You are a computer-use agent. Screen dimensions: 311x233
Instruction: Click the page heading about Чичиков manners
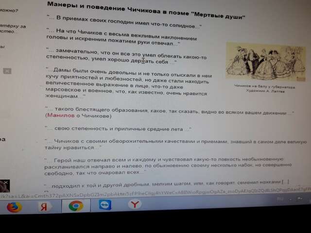click(x=146, y=10)
